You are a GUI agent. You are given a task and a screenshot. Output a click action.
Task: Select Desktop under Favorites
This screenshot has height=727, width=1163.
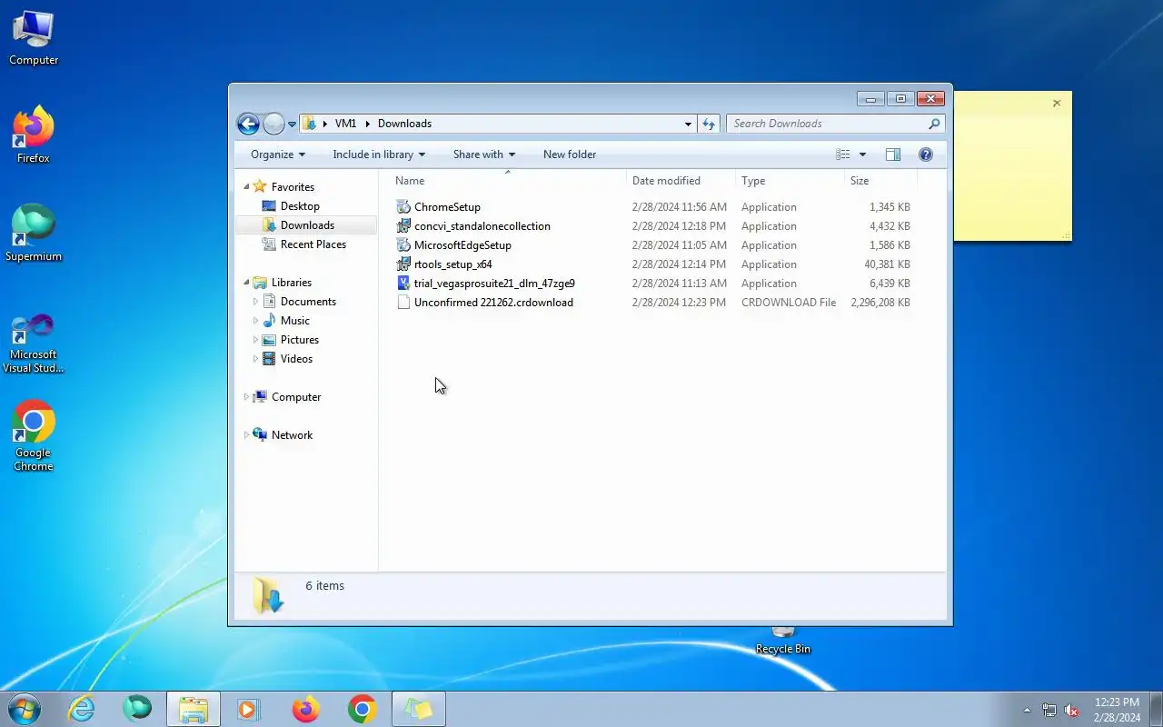pyautogui.click(x=300, y=206)
